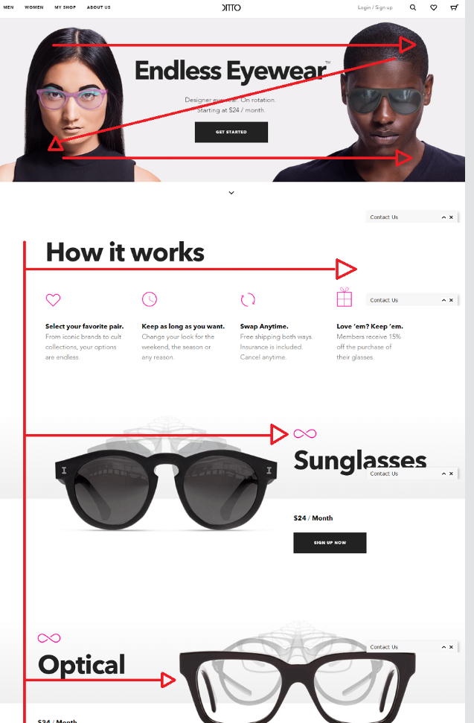Close Contact Us widget overlapping Sunglasses heading

tap(451, 474)
